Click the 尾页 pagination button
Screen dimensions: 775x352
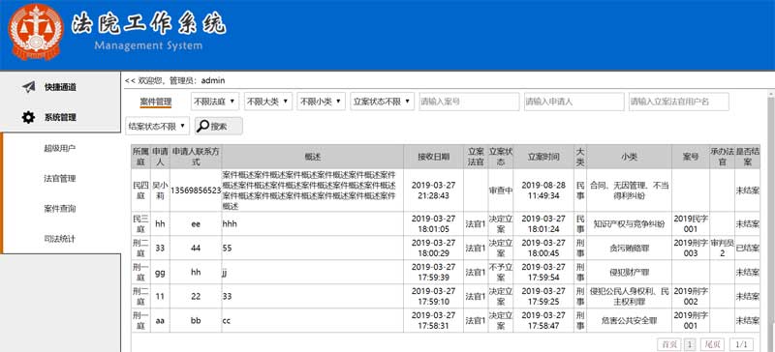[713, 344]
